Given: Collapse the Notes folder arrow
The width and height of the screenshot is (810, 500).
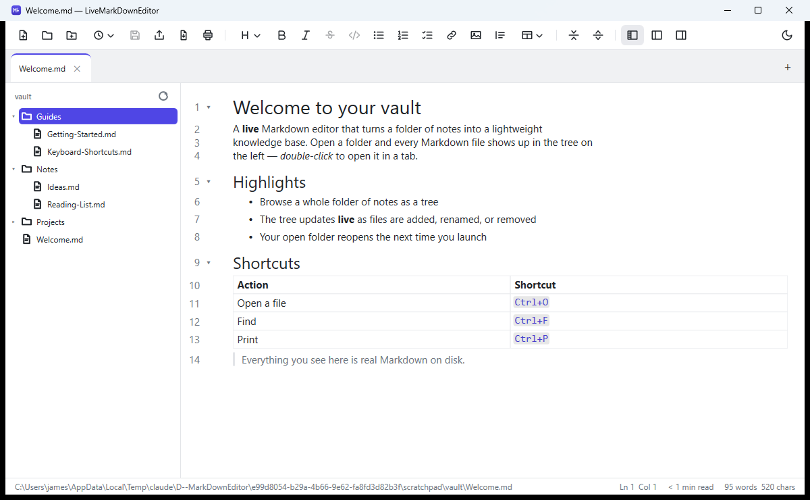Looking at the screenshot, I should pyautogui.click(x=13, y=170).
